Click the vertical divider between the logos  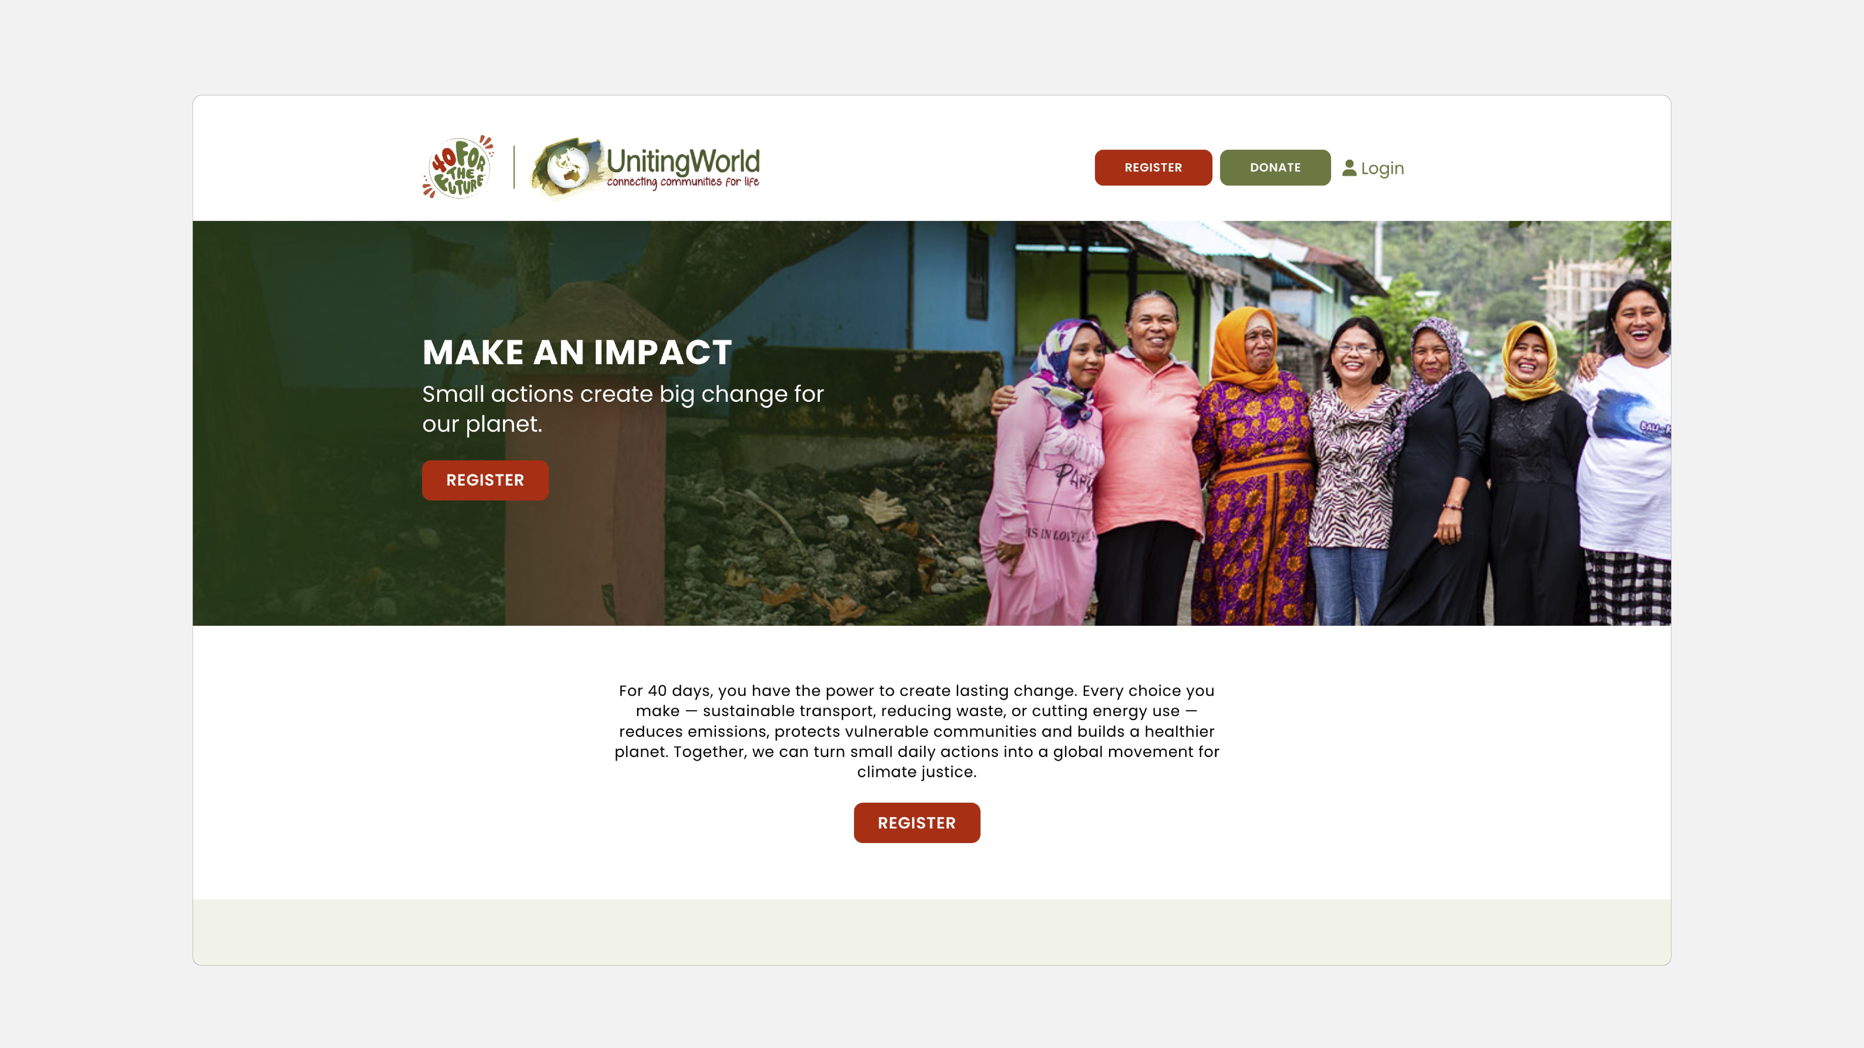pyautogui.click(x=514, y=167)
